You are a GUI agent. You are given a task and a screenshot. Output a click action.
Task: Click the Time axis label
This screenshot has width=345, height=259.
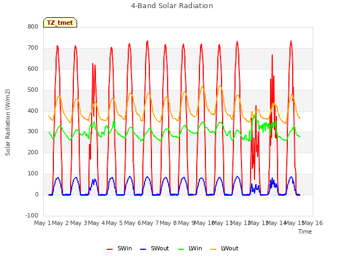305,231
